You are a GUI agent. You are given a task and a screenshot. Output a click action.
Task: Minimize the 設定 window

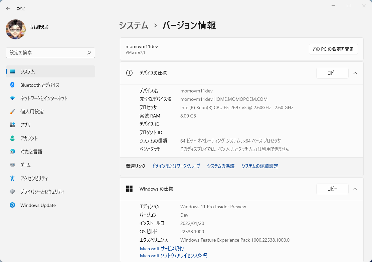click(x=333, y=5)
